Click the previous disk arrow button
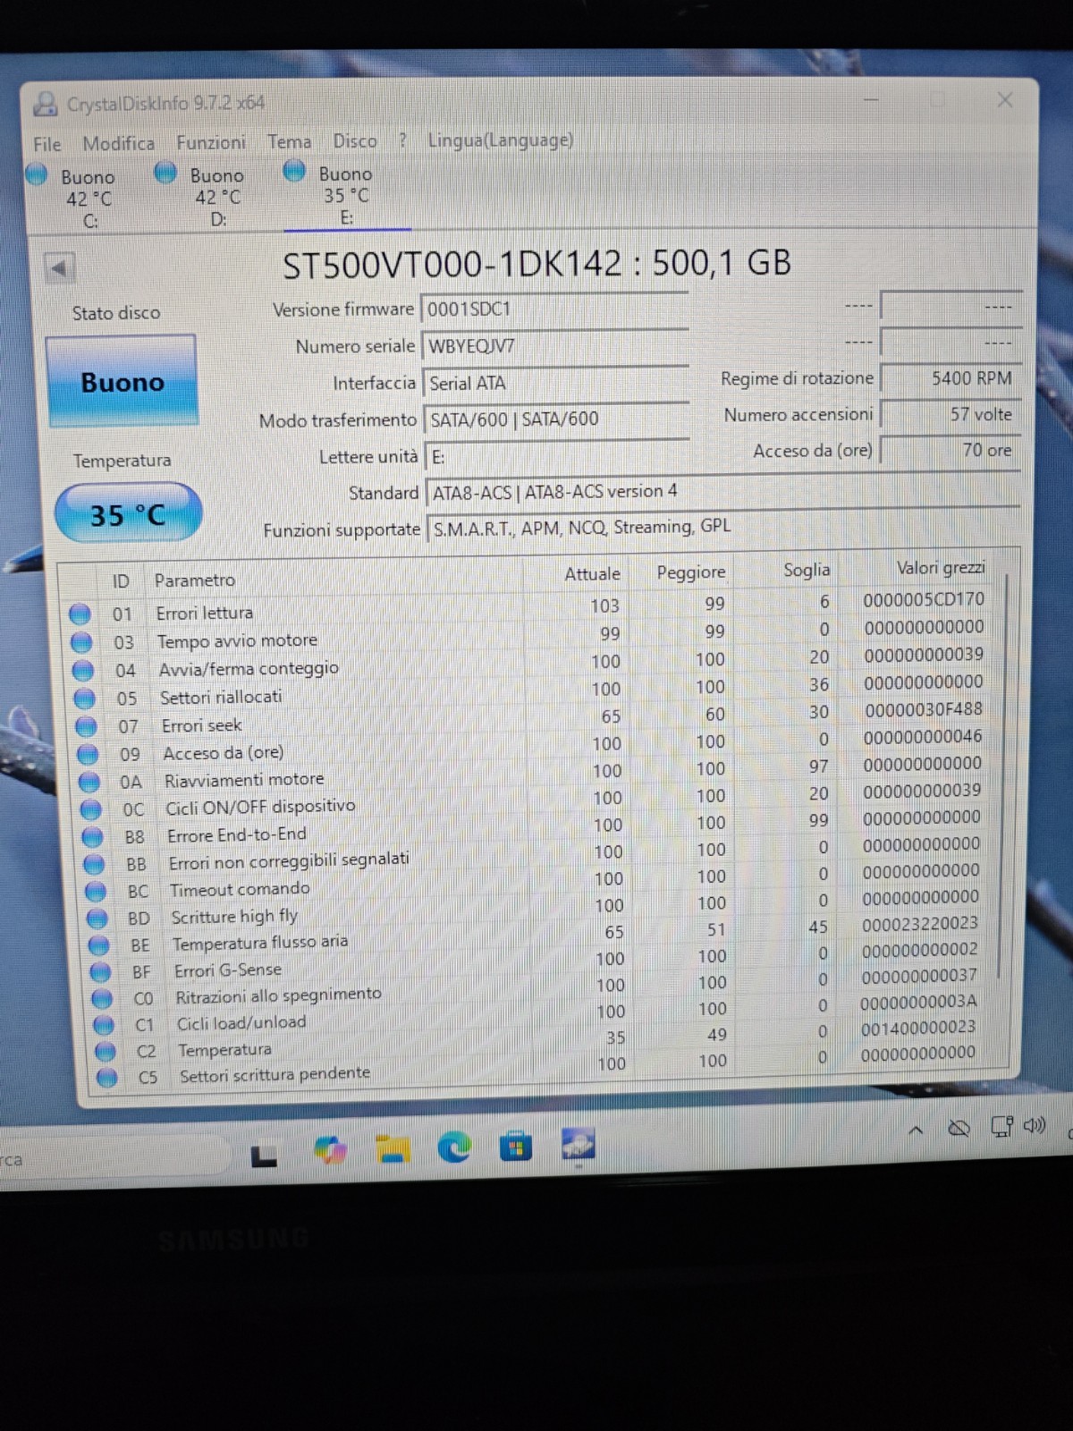 click(x=59, y=267)
